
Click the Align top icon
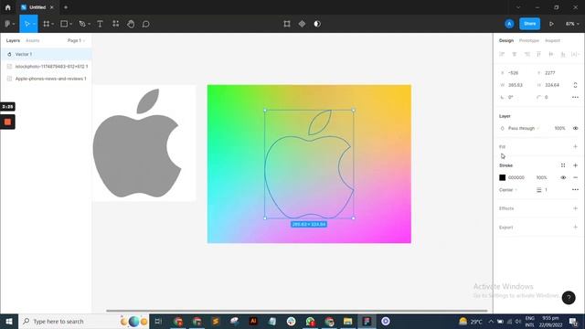[x=538, y=54]
